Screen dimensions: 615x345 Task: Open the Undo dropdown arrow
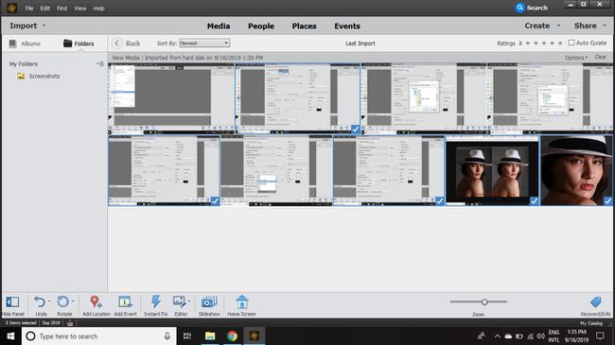pyautogui.click(x=49, y=301)
